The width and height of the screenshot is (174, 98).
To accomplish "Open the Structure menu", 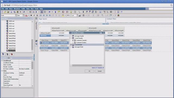I will (17, 9).
